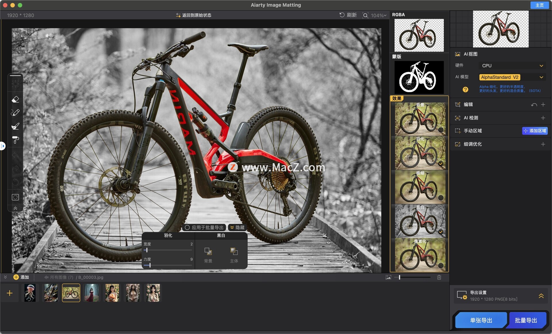Toggle the 羽化 feather effect checkmark
Image resolution: width=552 pixels, height=334 pixels.
tap(440, 164)
